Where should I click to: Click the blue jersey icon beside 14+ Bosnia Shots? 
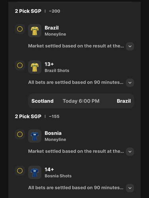[35, 172]
